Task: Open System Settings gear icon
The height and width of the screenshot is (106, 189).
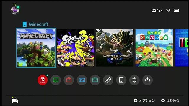Action: pos(134,80)
